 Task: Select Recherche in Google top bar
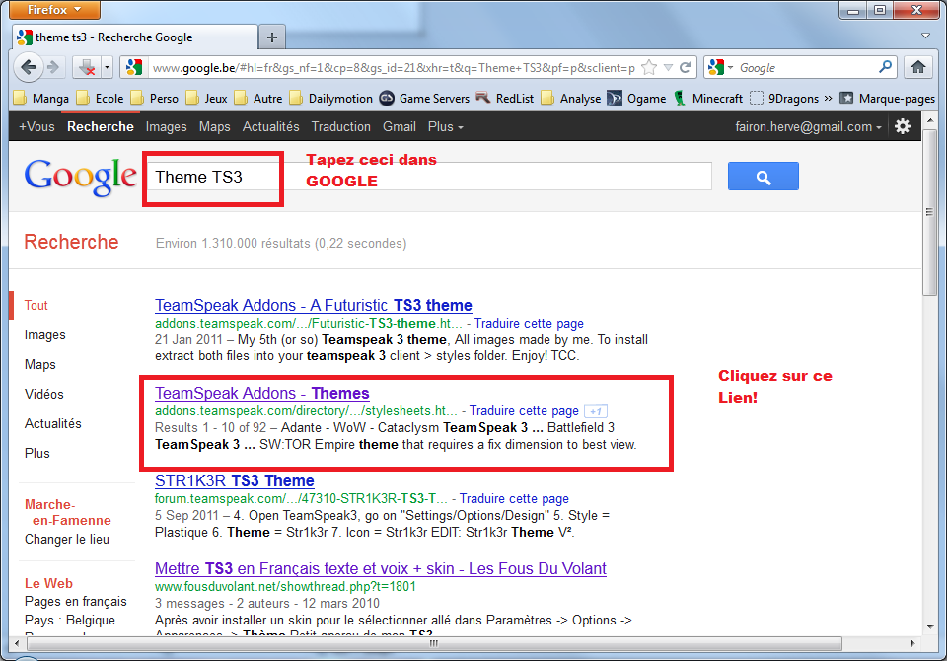(x=101, y=127)
